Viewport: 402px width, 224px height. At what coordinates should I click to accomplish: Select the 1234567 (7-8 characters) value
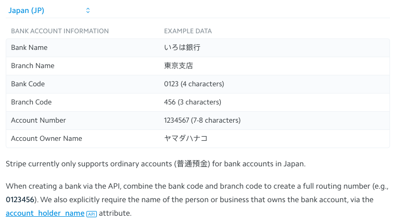tap(202, 121)
